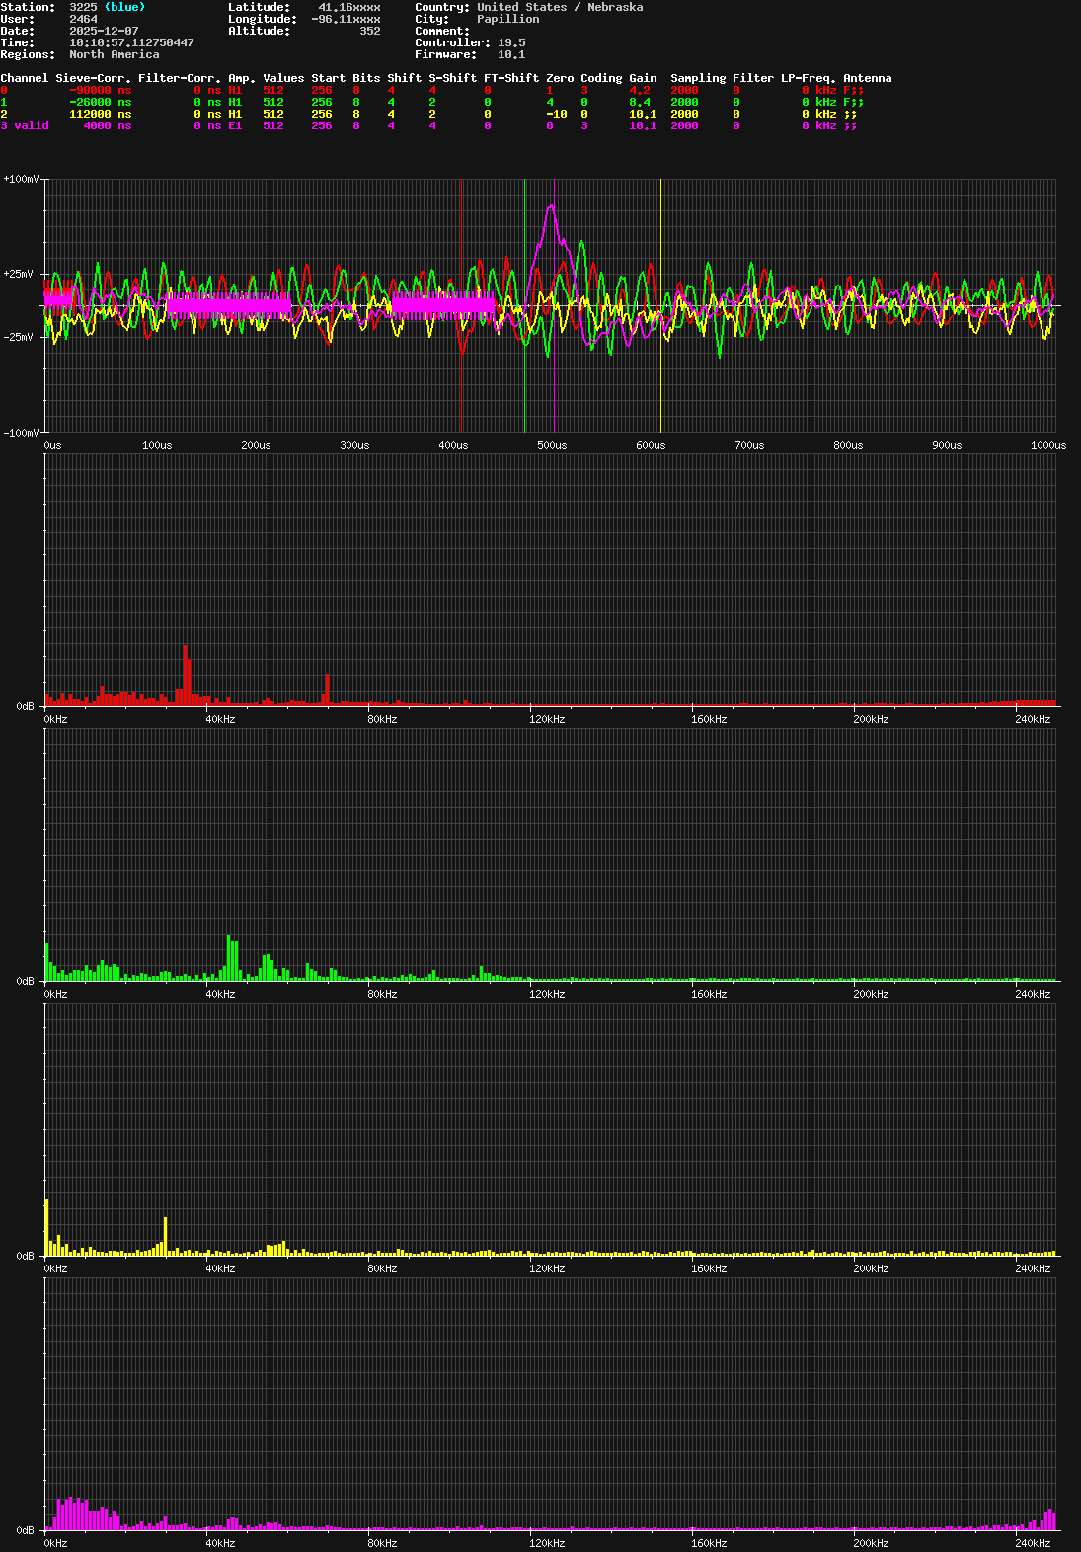Select channel 1 sieve value "-26000 ns"
The height and width of the screenshot is (1552, 1081).
[x=100, y=102]
